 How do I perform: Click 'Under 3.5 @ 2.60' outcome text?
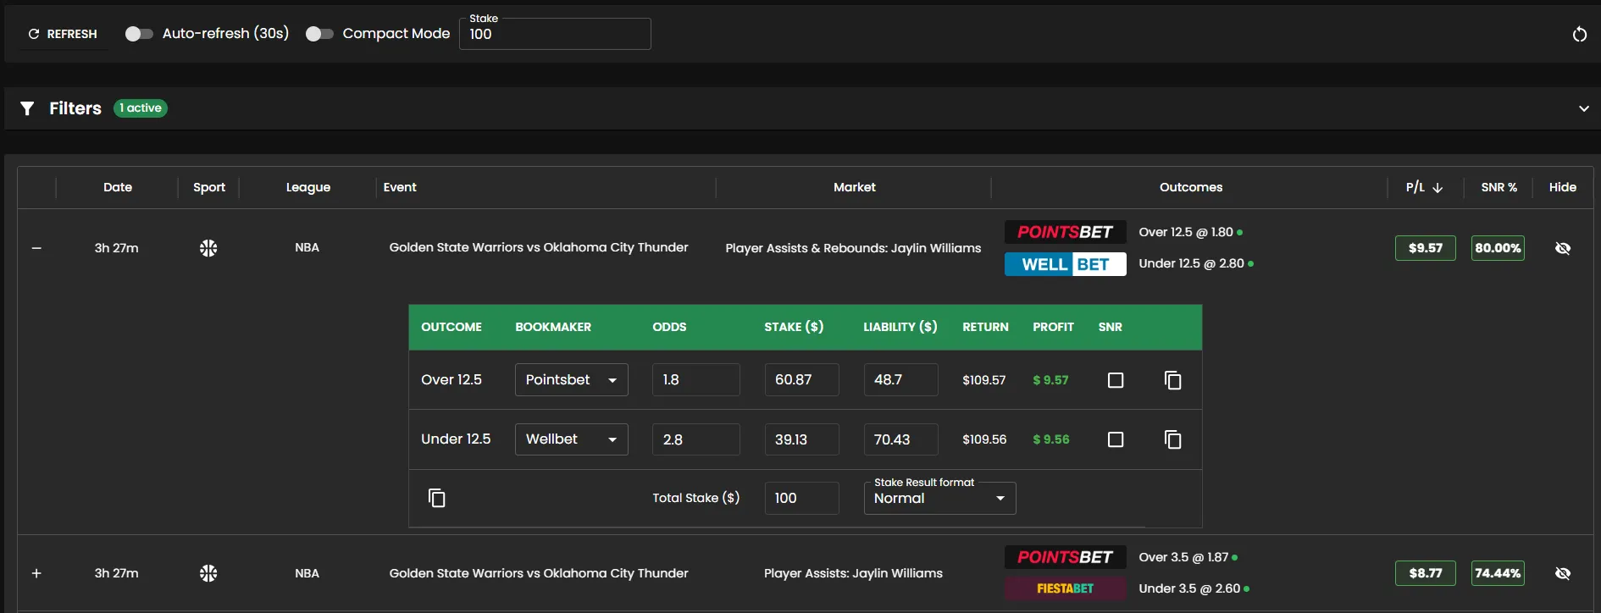(1189, 588)
